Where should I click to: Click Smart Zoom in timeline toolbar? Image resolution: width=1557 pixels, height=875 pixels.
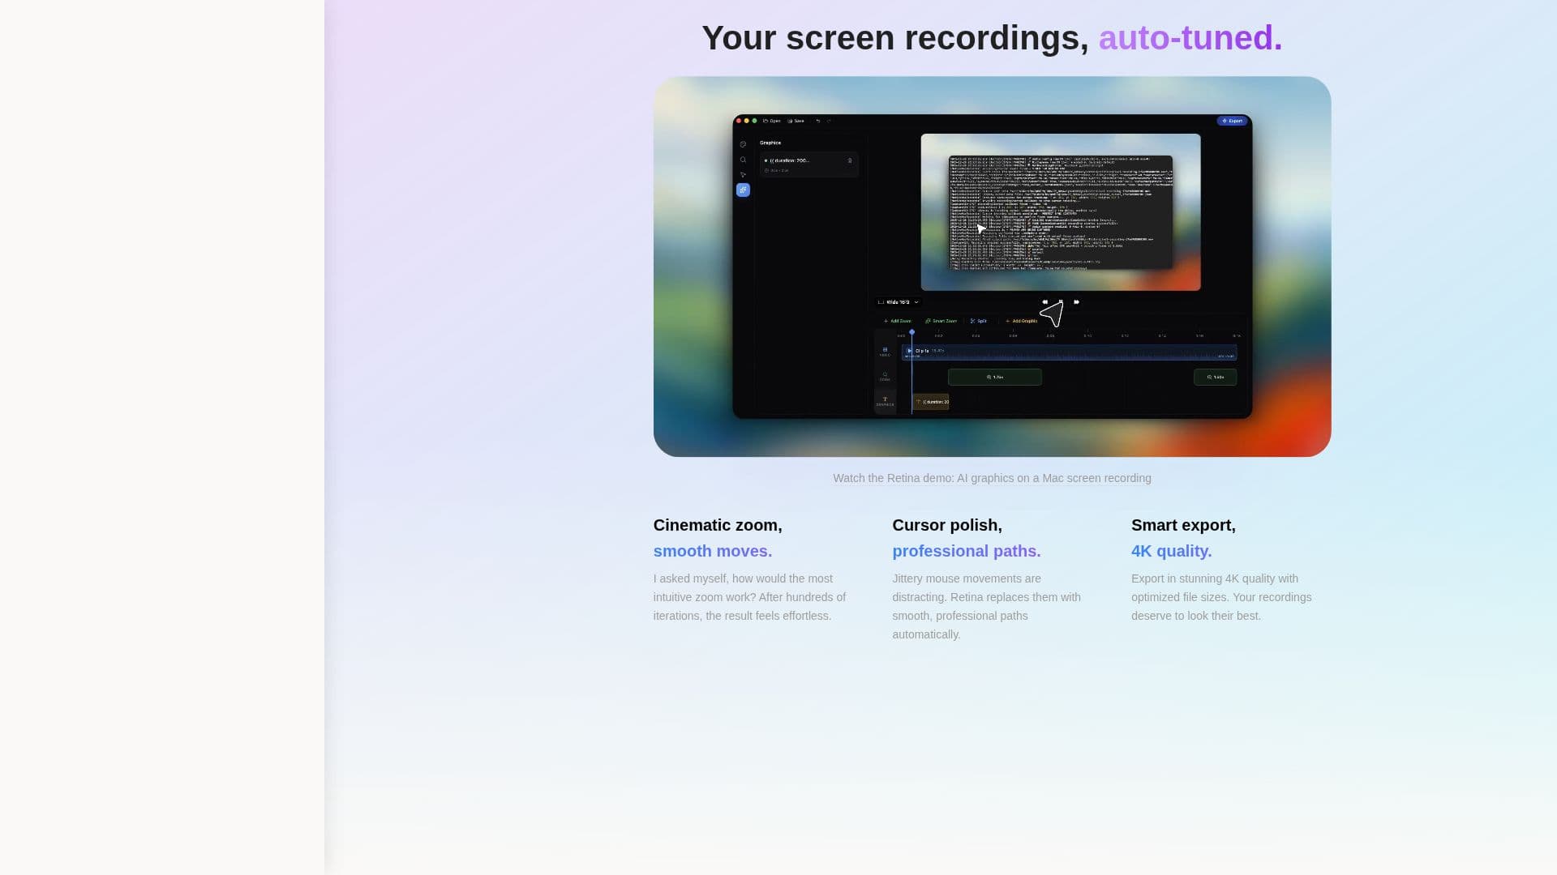click(941, 321)
